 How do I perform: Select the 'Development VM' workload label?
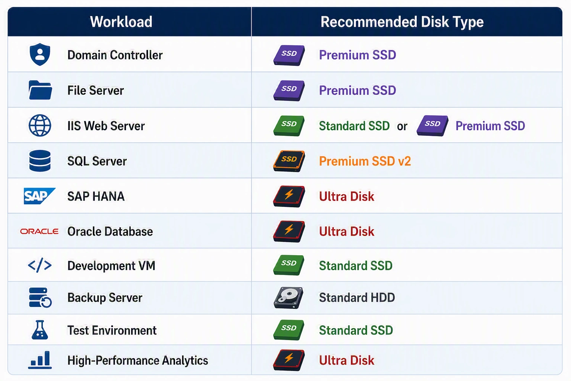[x=111, y=266]
